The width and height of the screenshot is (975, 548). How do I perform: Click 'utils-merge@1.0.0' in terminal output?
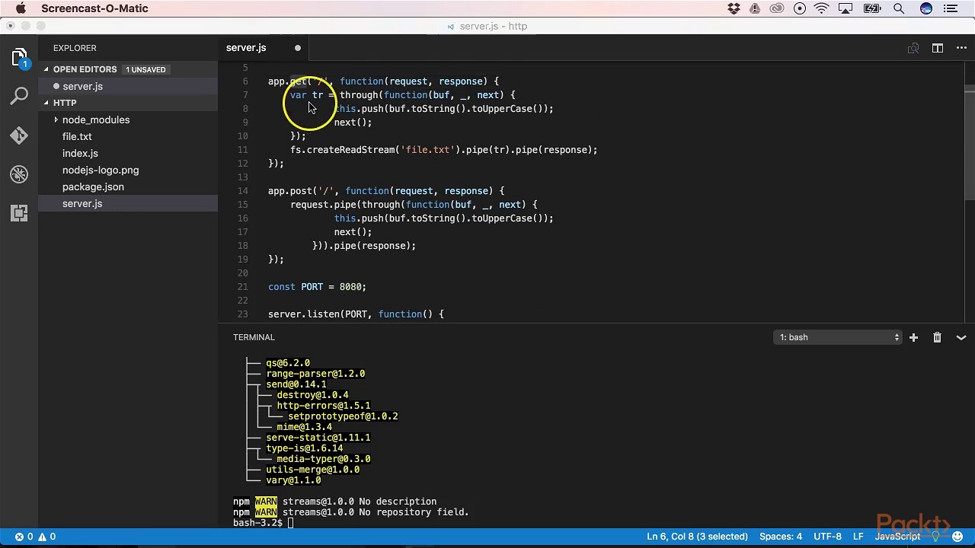tap(312, 470)
